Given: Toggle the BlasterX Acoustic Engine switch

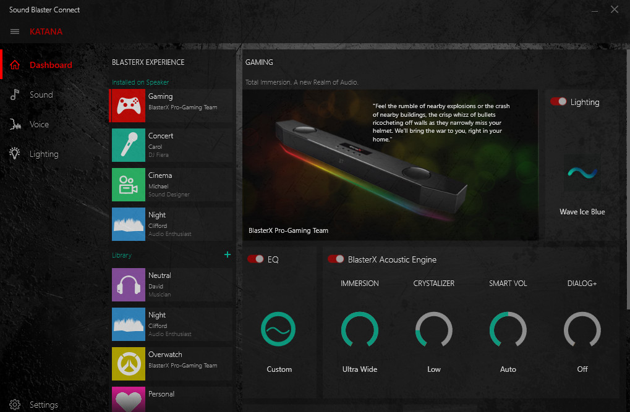Looking at the screenshot, I should point(336,259).
